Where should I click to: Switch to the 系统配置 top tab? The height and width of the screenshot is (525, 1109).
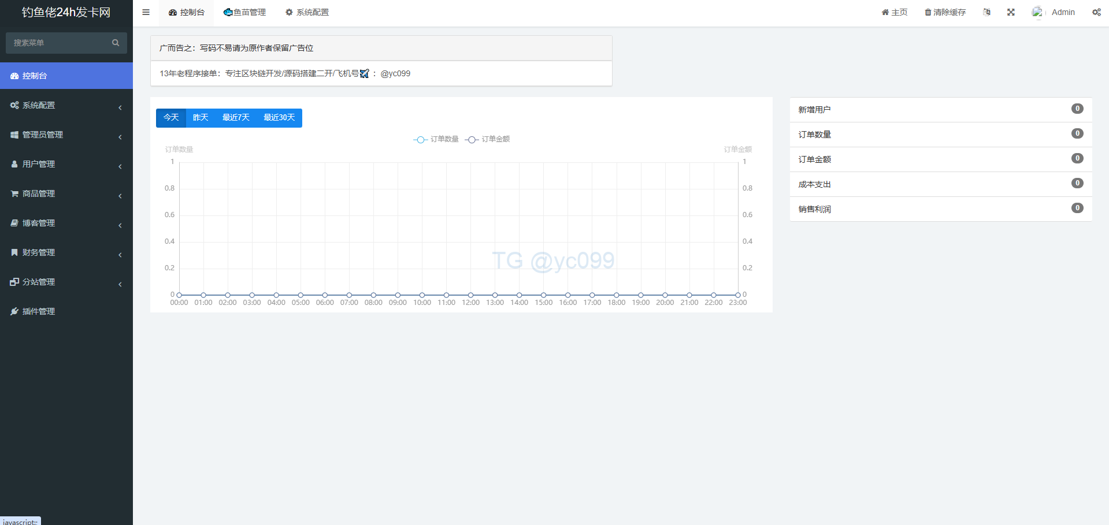coord(307,13)
